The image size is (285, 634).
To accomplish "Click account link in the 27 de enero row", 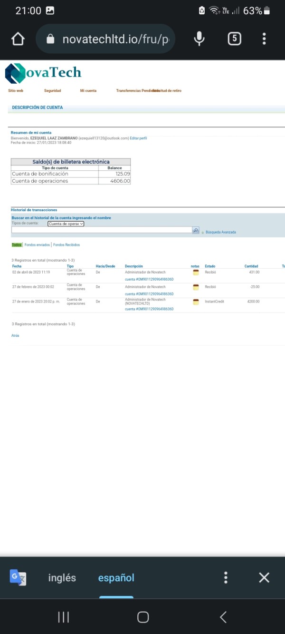I will tap(149, 309).
